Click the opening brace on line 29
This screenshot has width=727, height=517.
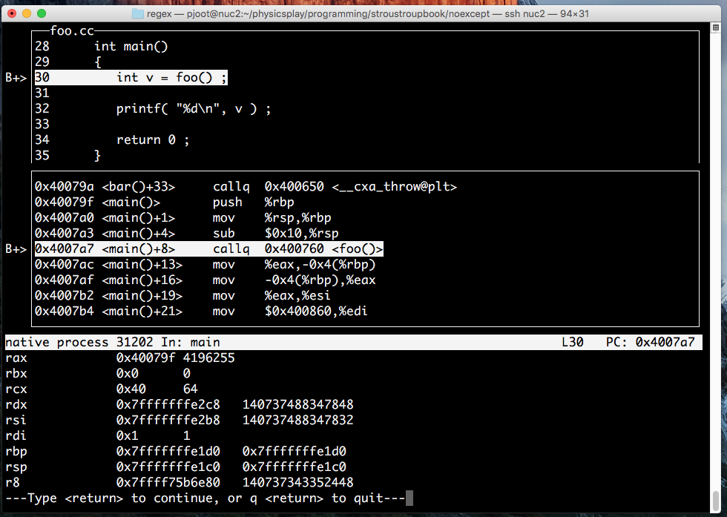[98, 62]
